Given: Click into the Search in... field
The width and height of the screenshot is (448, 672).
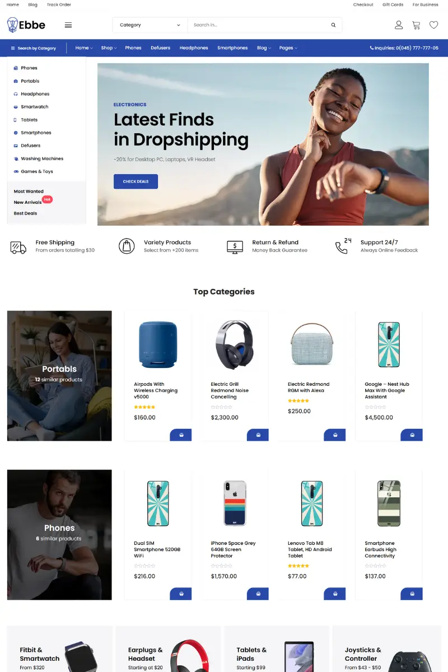Looking at the screenshot, I should click(x=258, y=25).
